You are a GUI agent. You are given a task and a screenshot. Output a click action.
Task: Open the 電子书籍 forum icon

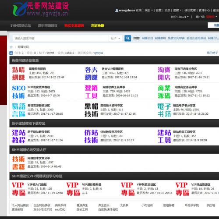[x=164, y=110]
